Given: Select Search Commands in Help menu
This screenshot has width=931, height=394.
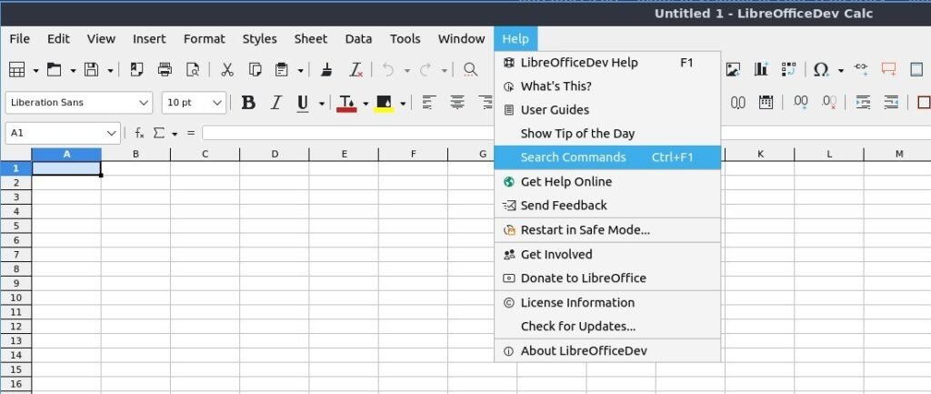Looking at the screenshot, I should click(573, 157).
